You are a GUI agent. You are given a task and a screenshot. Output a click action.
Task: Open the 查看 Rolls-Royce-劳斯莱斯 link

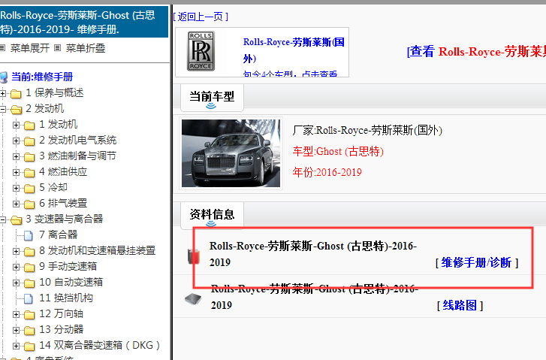click(x=476, y=52)
